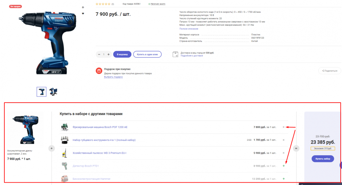Click the star rating
The image size is (342, 185).
point(103,4)
